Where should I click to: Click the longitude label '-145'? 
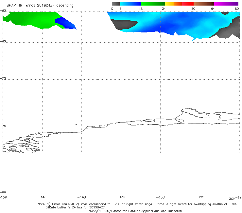click(42, 197)
